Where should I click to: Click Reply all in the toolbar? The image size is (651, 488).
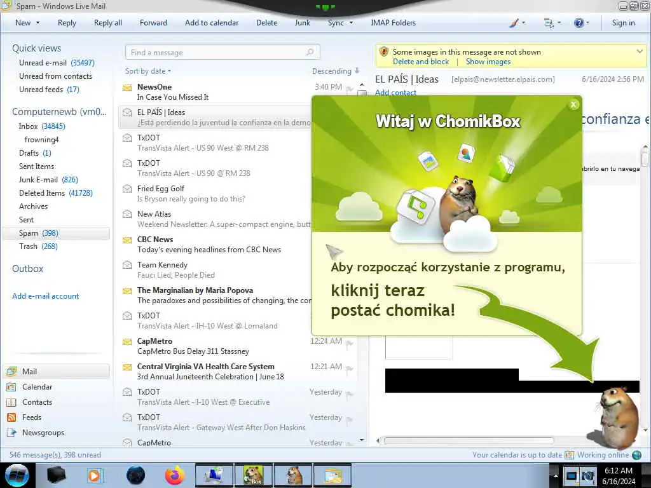click(108, 23)
